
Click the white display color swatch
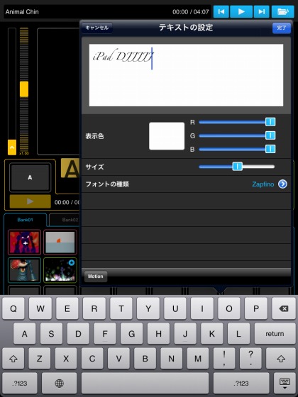(167, 136)
